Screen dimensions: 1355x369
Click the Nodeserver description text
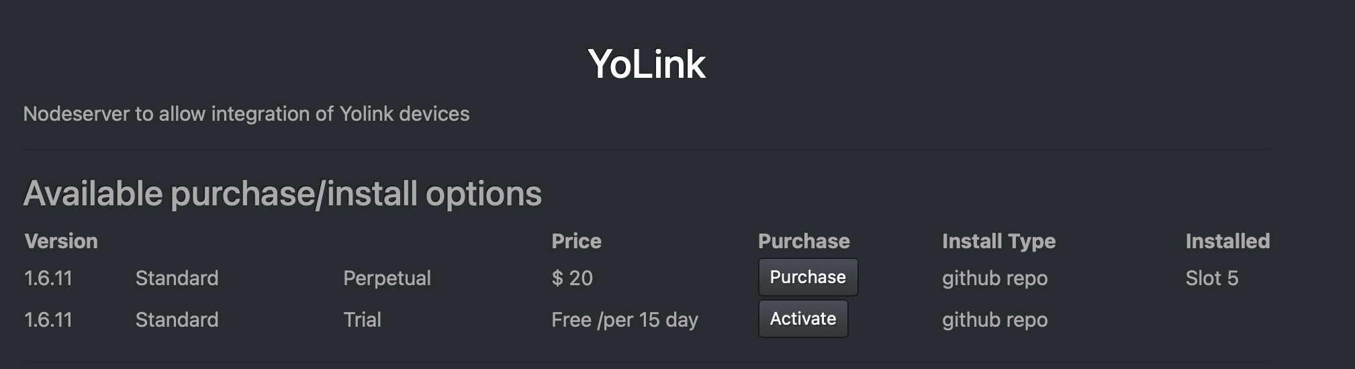click(x=246, y=114)
